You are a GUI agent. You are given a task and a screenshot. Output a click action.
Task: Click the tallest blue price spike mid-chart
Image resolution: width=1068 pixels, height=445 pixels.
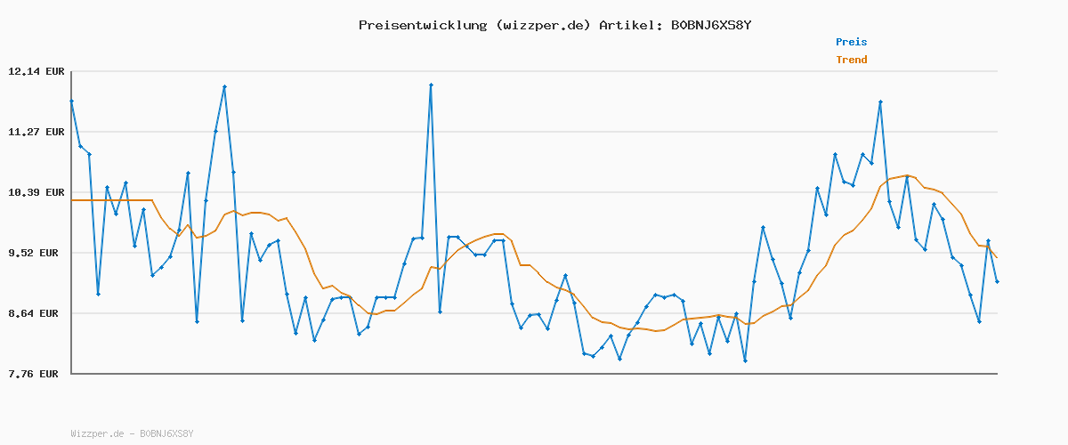[431, 85]
